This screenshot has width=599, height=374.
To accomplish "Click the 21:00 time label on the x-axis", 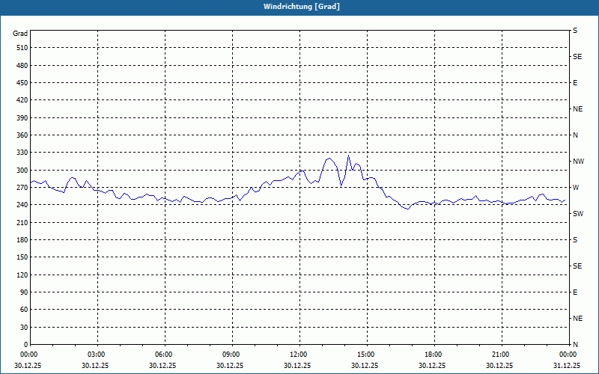I will 500,355.
